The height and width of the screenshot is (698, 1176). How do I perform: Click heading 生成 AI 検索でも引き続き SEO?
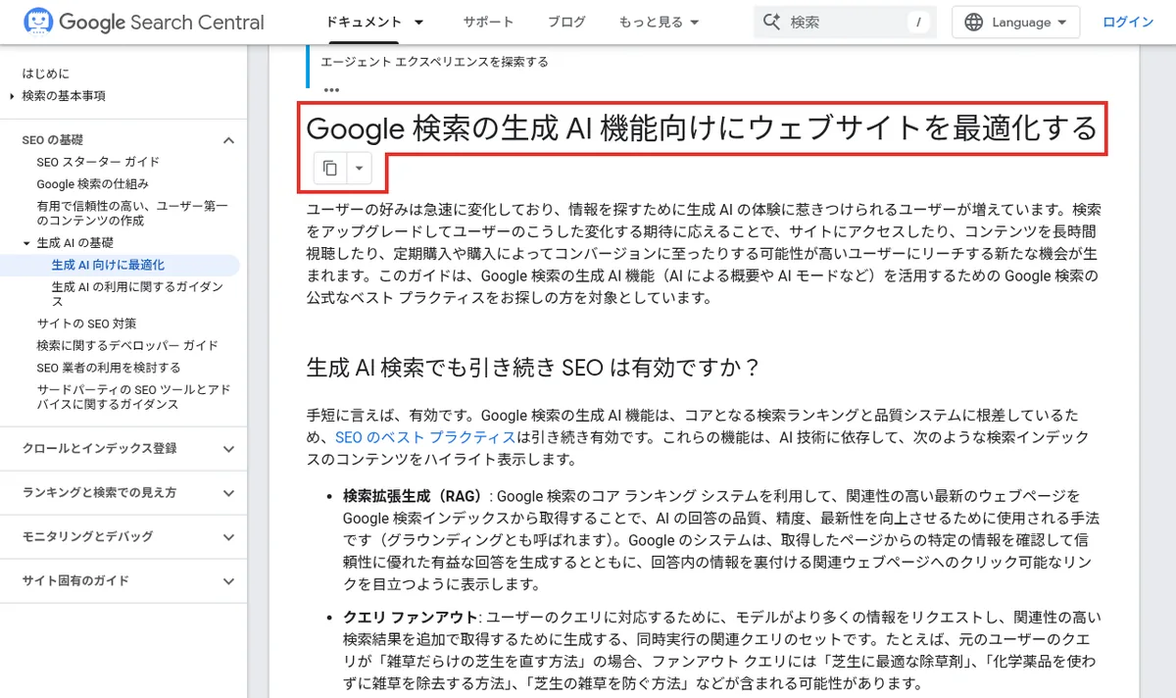(x=534, y=367)
